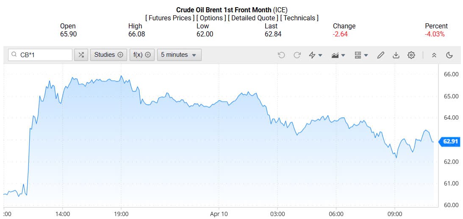View the Technicals page
Viewport: 463px width, 219px height.
tap(299, 18)
